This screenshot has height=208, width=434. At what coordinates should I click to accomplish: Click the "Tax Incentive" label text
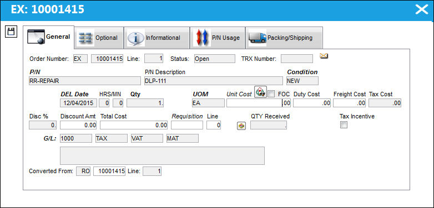coord(357,116)
